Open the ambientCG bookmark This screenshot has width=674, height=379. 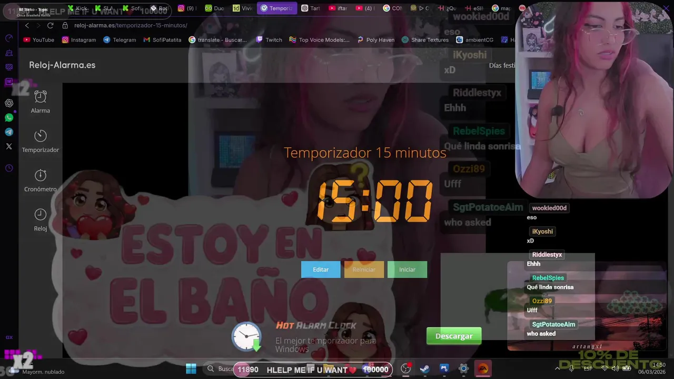click(474, 40)
